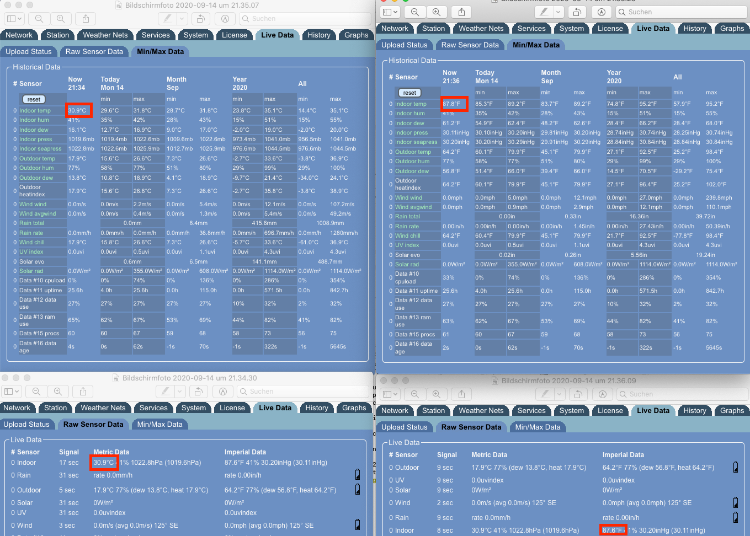Screen dimensions: 750x536
Task: Expand the pen options chevron in the top-right window
Action: (558, 12)
